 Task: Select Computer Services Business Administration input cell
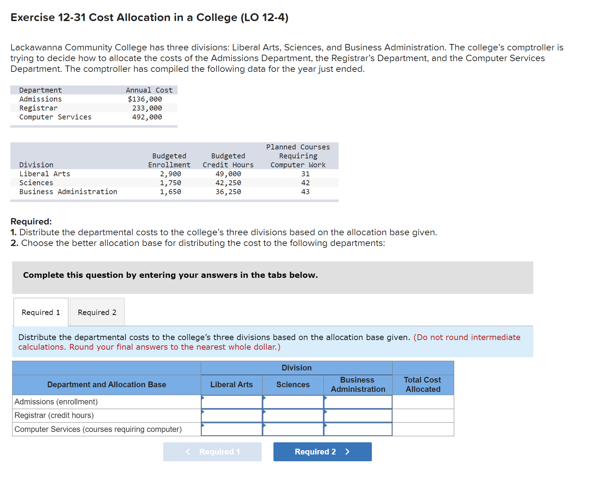(358, 429)
